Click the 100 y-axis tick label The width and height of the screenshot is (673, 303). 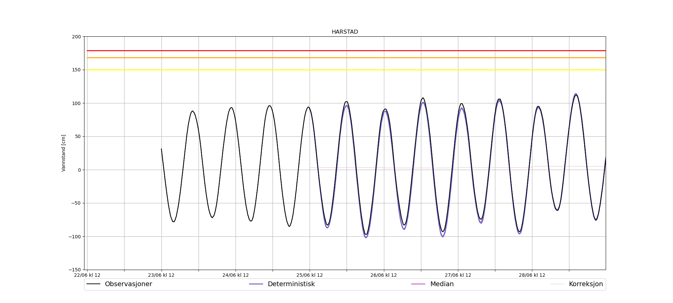click(x=77, y=103)
